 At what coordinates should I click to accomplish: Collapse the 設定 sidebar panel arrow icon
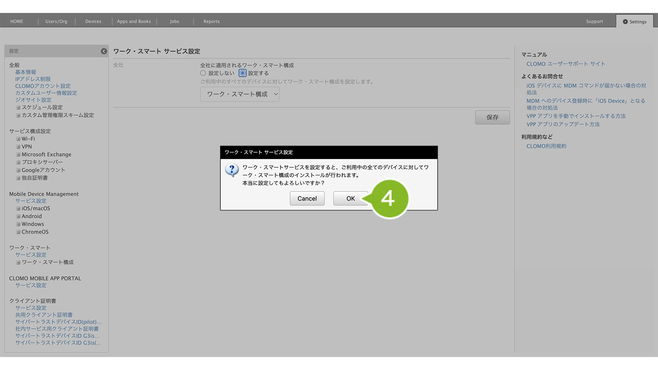coord(104,51)
